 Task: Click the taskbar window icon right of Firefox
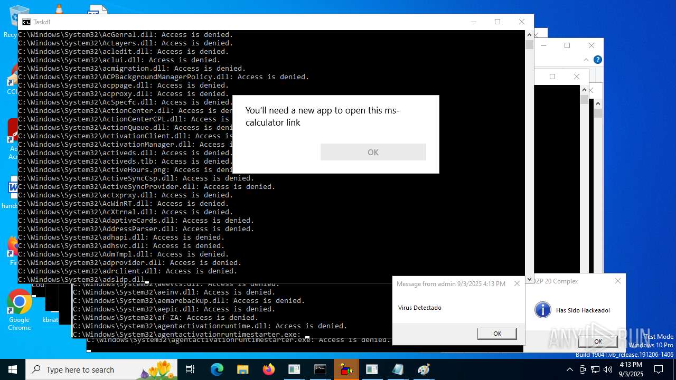(x=294, y=369)
